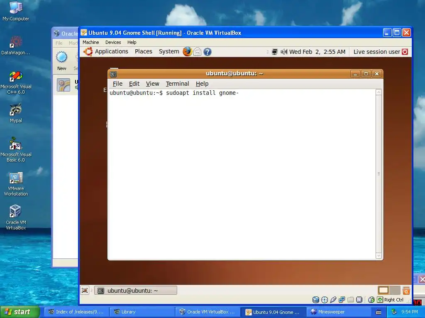Open the Trash icon in bottom panel

[x=406, y=290]
